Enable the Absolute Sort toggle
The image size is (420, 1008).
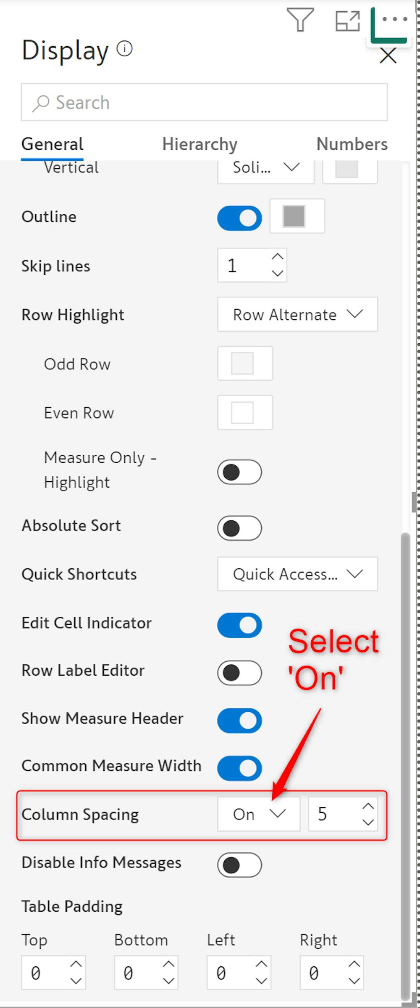click(239, 528)
